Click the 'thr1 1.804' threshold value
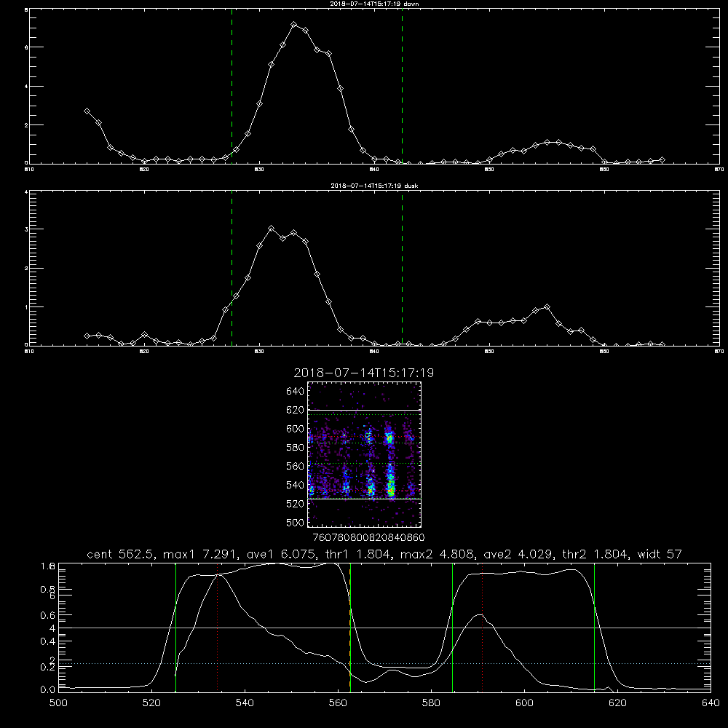 click(360, 554)
